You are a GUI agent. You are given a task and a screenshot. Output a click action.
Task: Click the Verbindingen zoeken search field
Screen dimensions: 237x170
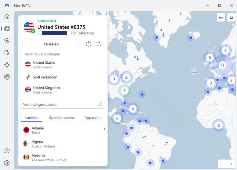pos(63,104)
